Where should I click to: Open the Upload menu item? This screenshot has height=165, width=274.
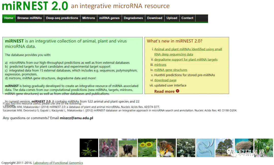coord(172,18)
